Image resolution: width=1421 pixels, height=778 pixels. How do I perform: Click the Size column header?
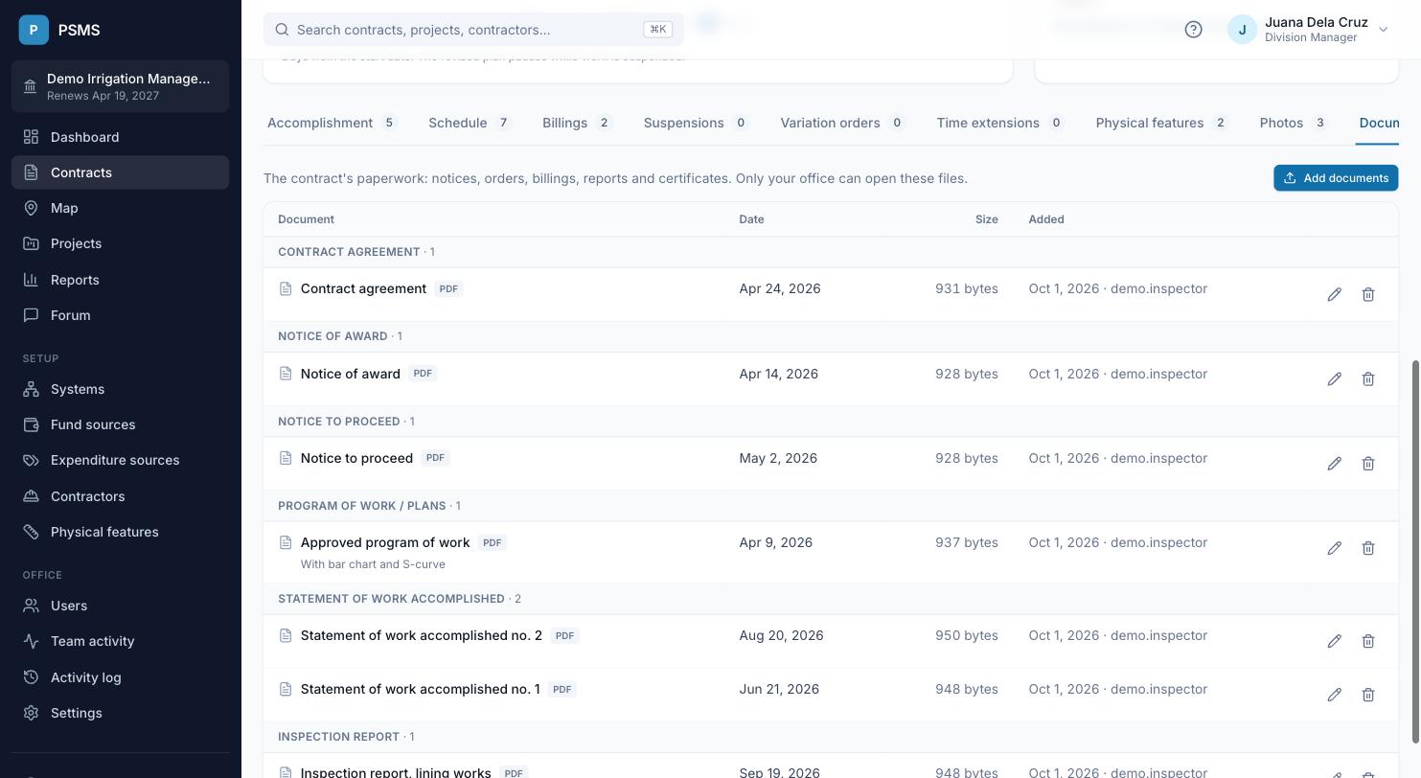(x=987, y=219)
